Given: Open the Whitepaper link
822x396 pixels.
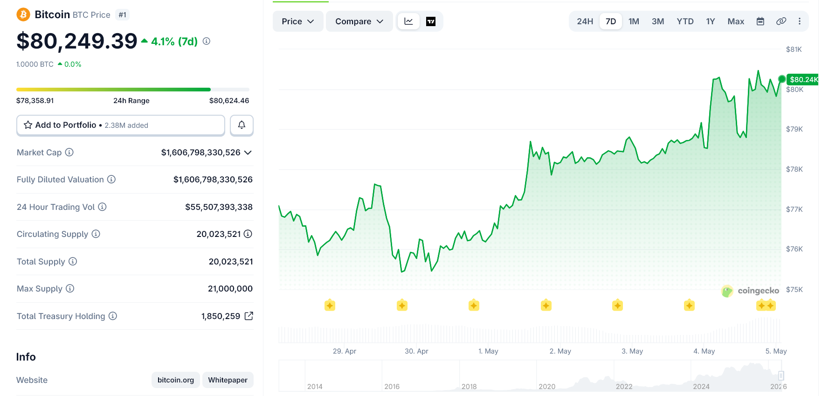Looking at the screenshot, I should [x=228, y=380].
